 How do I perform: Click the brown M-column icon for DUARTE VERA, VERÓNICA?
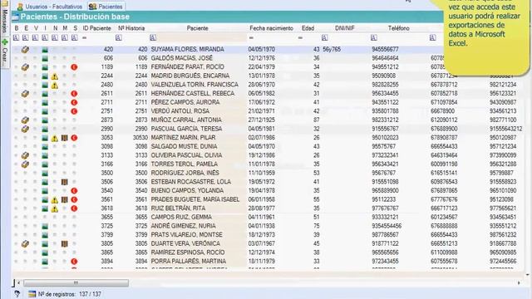click(x=65, y=243)
